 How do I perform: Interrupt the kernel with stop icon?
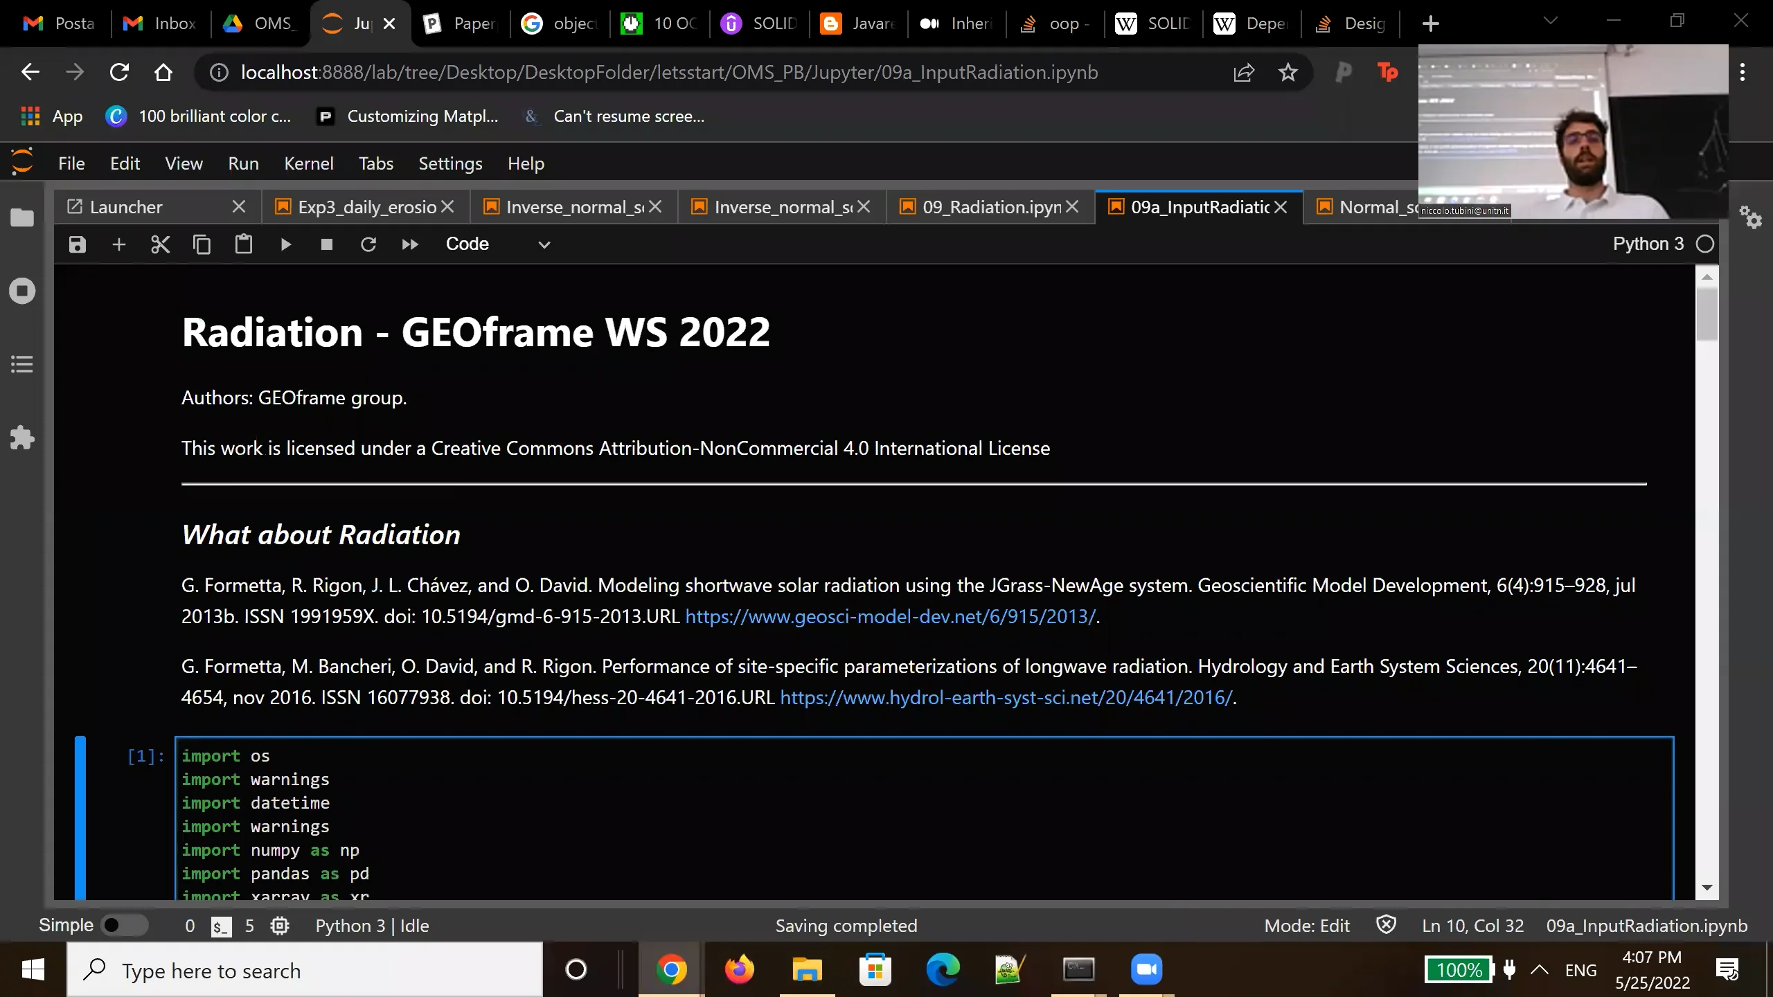[x=327, y=244]
